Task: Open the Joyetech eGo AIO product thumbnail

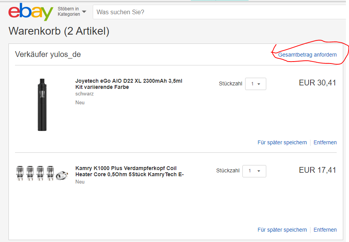Action: (x=42, y=105)
